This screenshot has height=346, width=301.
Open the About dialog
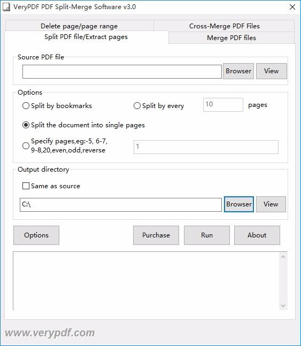(x=257, y=235)
